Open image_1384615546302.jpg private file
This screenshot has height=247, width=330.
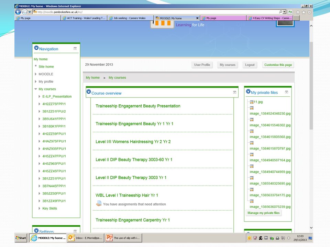[270, 125]
